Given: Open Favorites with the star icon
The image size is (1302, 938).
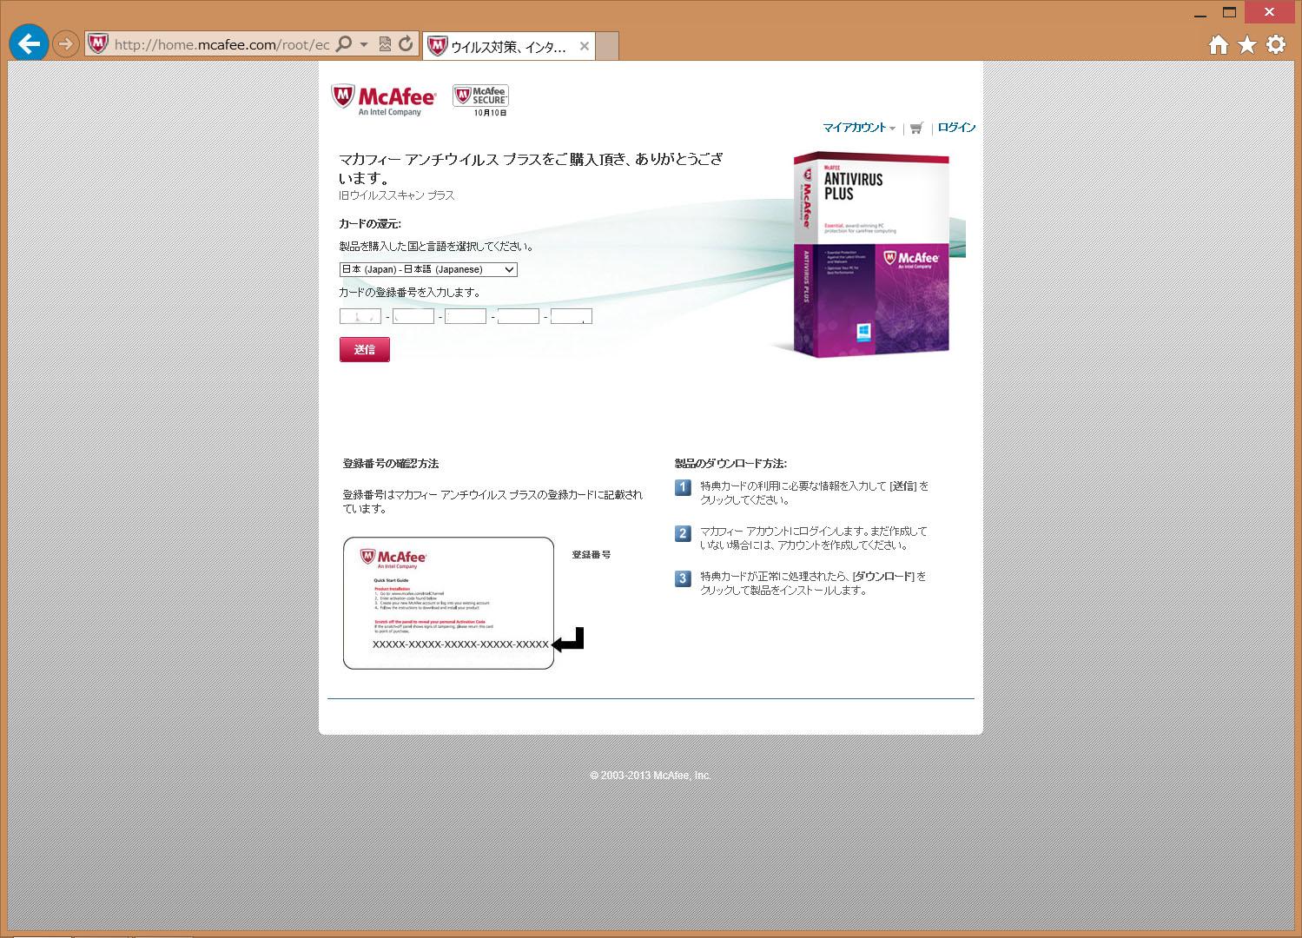Looking at the screenshot, I should [1247, 44].
